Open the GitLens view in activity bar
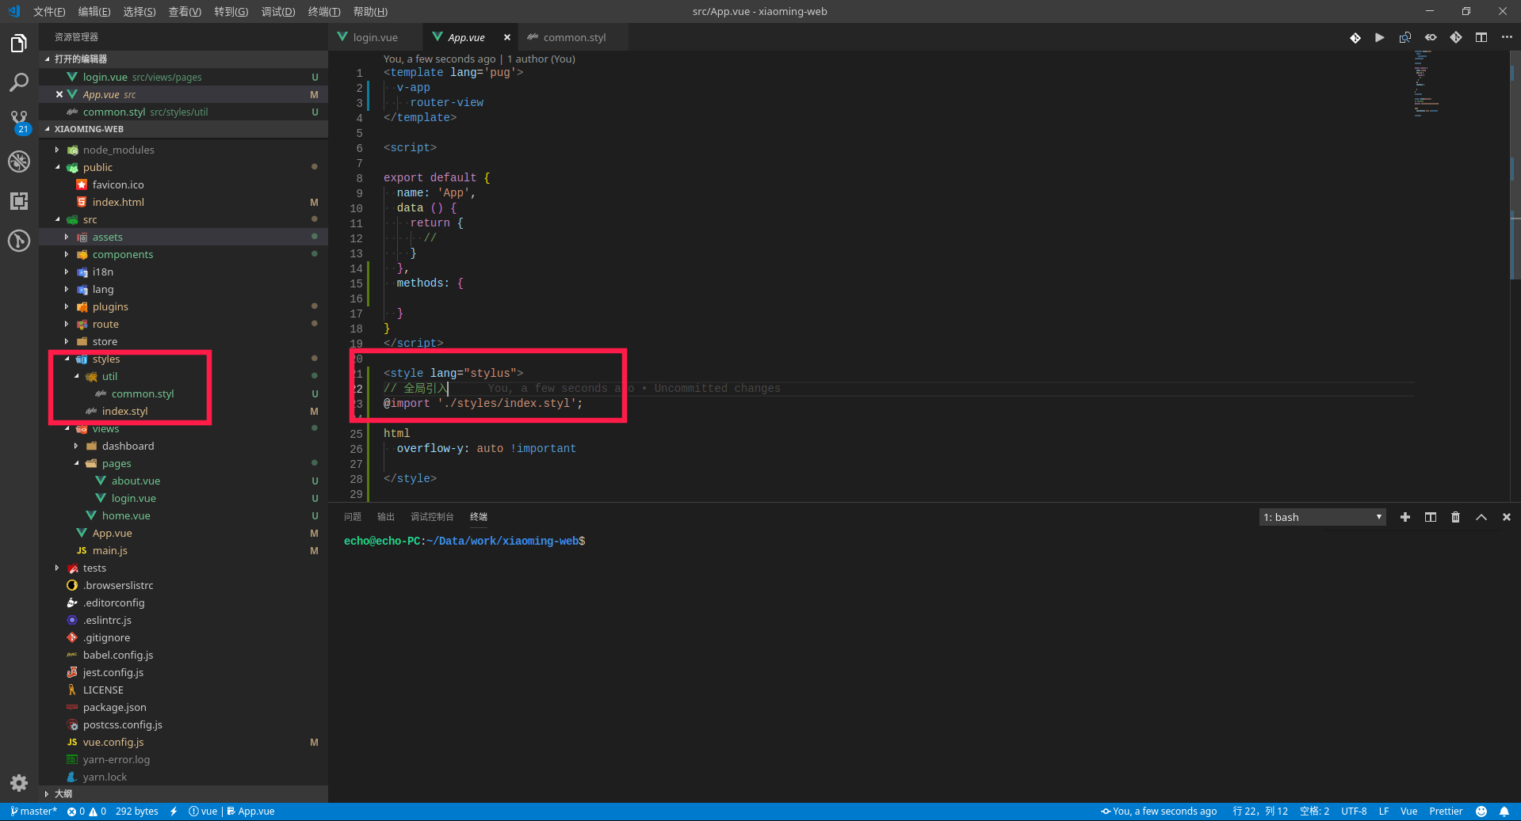The image size is (1521, 821). 19,241
